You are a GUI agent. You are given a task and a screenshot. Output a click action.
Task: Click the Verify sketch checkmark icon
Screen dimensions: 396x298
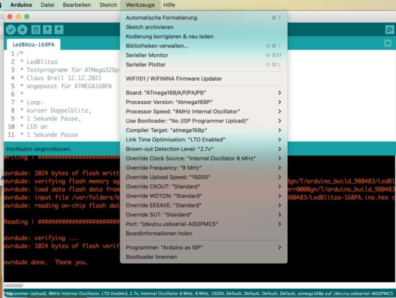click(10, 29)
